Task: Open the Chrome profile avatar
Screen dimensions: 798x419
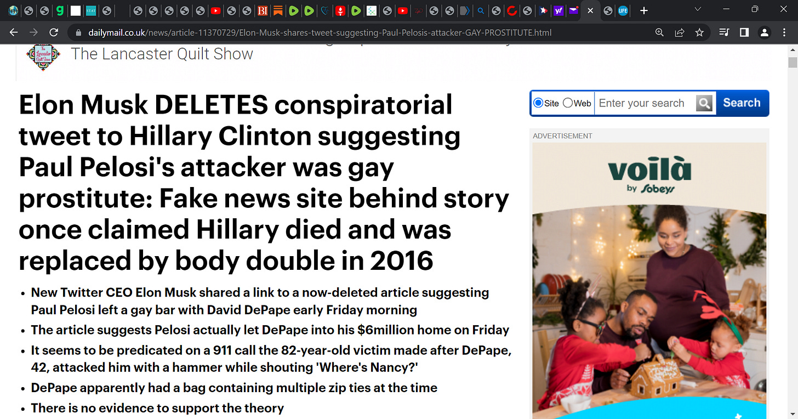Action: click(x=764, y=32)
